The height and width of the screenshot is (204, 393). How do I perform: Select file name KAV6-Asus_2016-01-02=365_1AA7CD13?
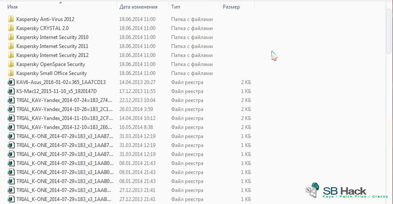coord(61,82)
